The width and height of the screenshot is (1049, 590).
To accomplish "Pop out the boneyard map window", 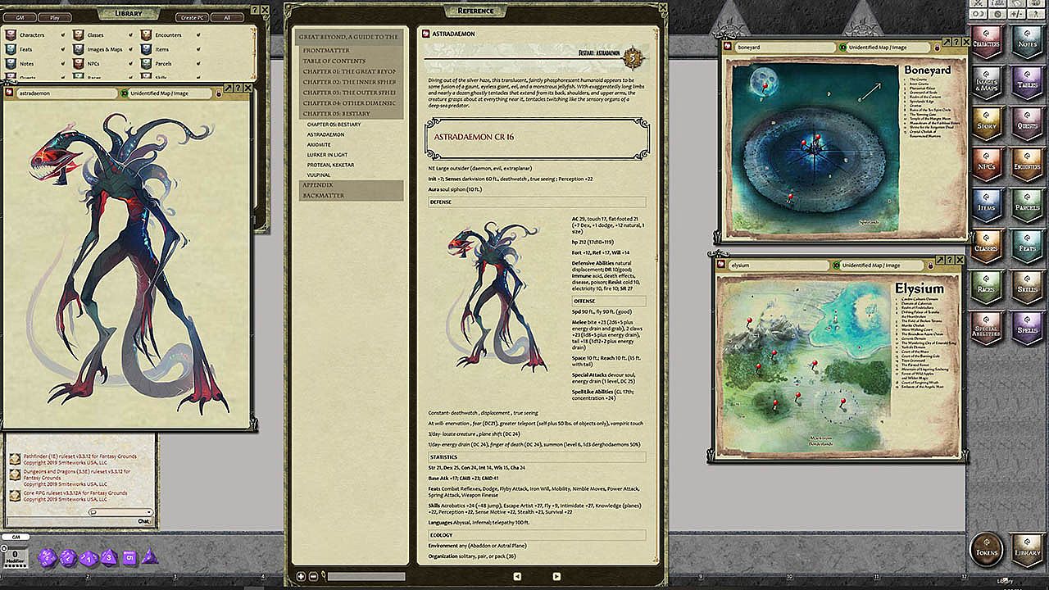I will point(947,42).
